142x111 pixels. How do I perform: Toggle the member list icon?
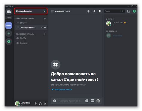[x=100, y=11]
